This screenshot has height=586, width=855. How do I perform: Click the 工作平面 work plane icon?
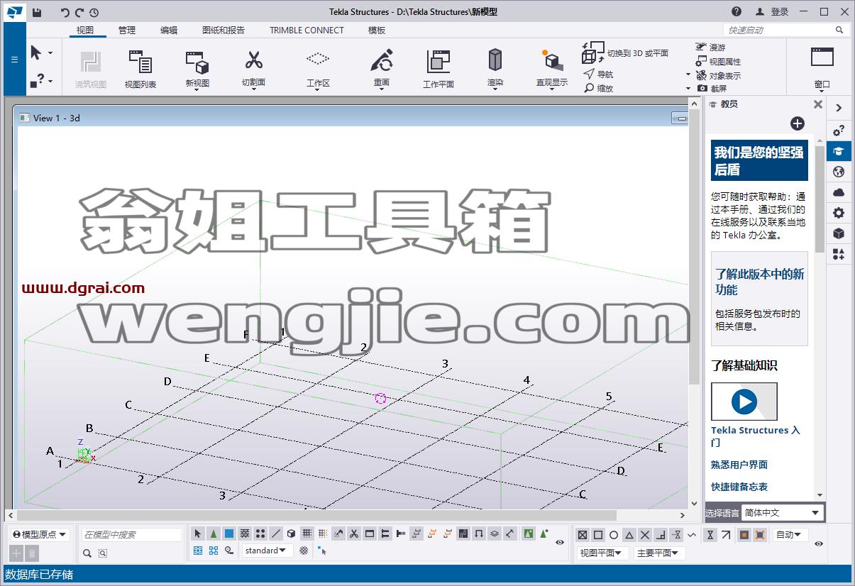click(x=438, y=61)
